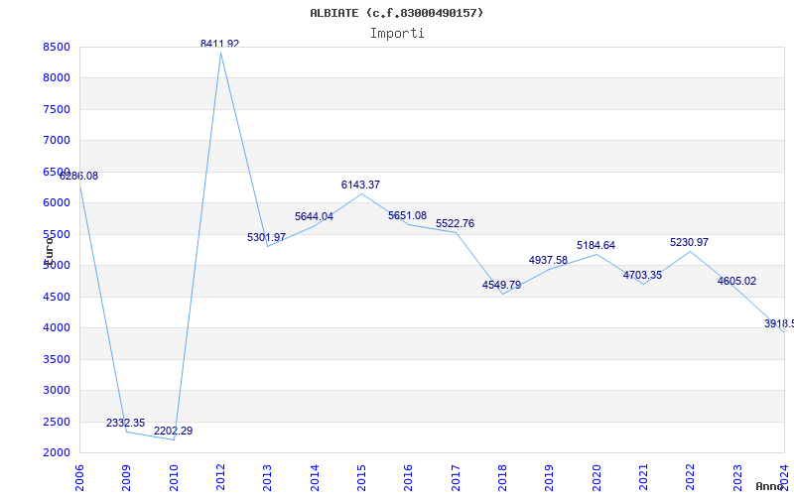The image size is (794, 496).
Task: Click the data label 4549.79
Action: point(501,285)
